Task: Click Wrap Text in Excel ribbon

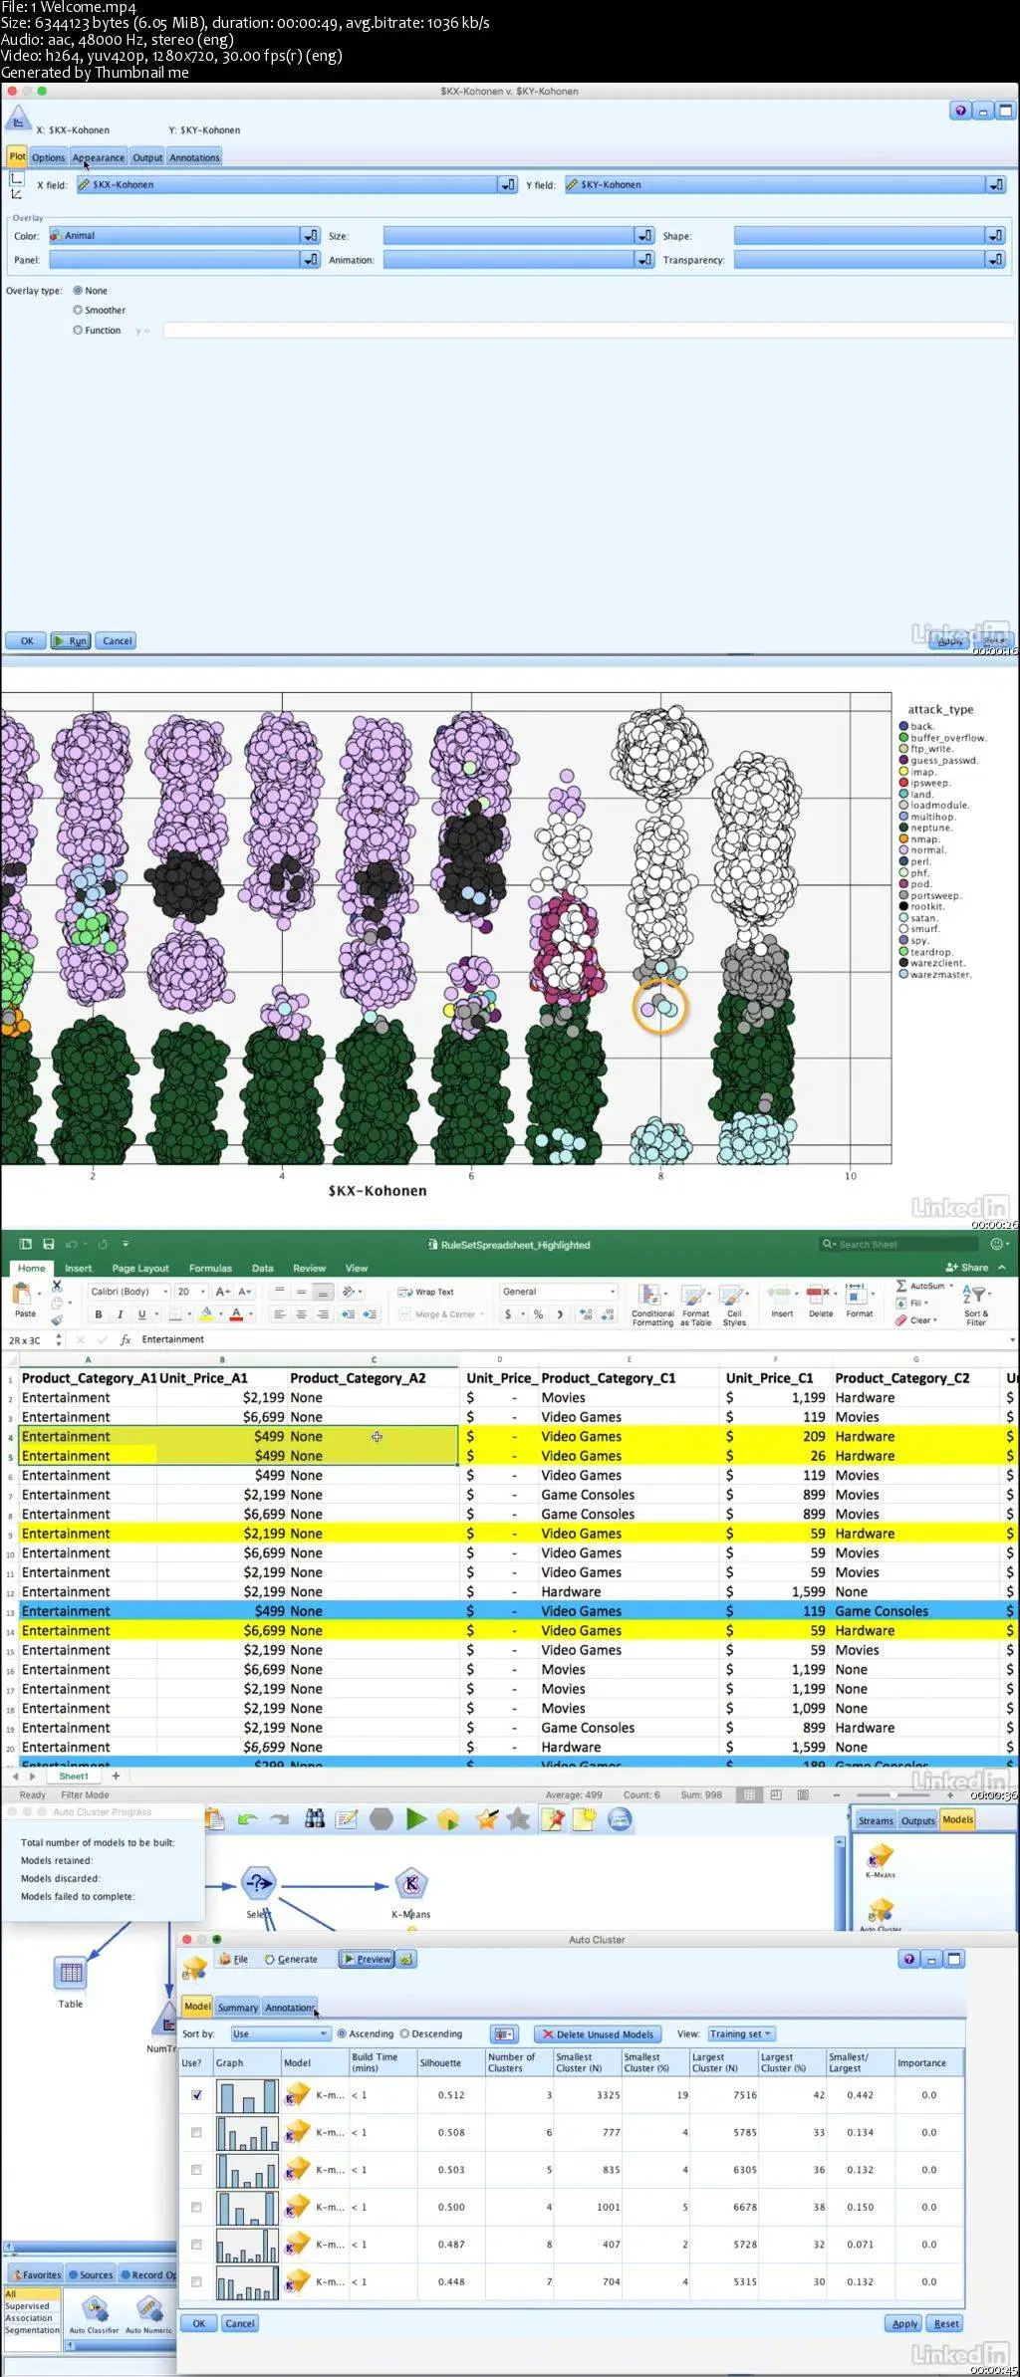Action: point(426,1292)
